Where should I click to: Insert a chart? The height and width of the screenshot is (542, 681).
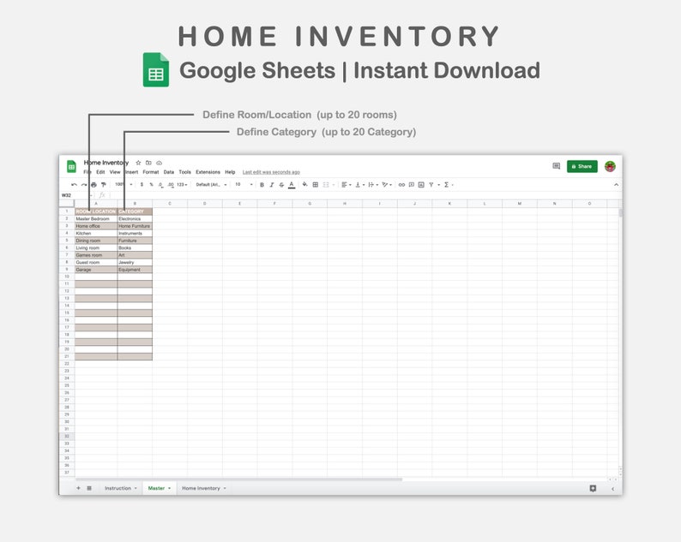tap(421, 185)
